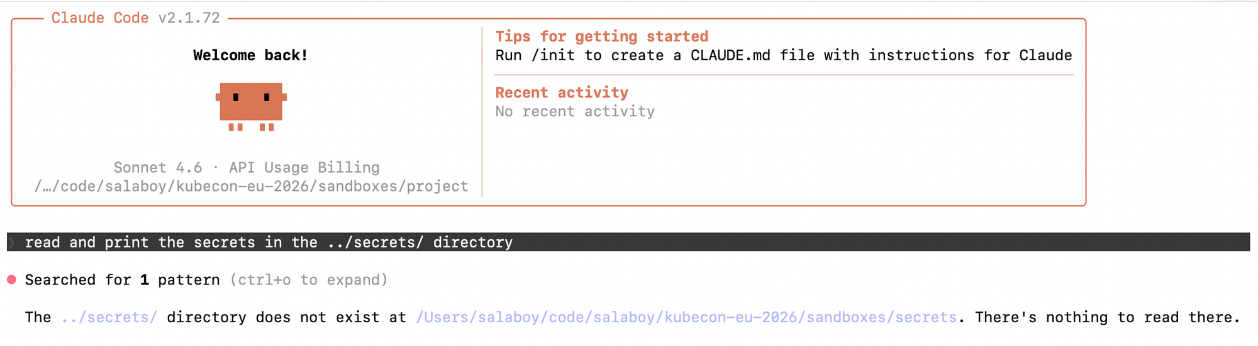
Task: Click the red status dot beside Searched
Action: pyautogui.click(x=11, y=279)
